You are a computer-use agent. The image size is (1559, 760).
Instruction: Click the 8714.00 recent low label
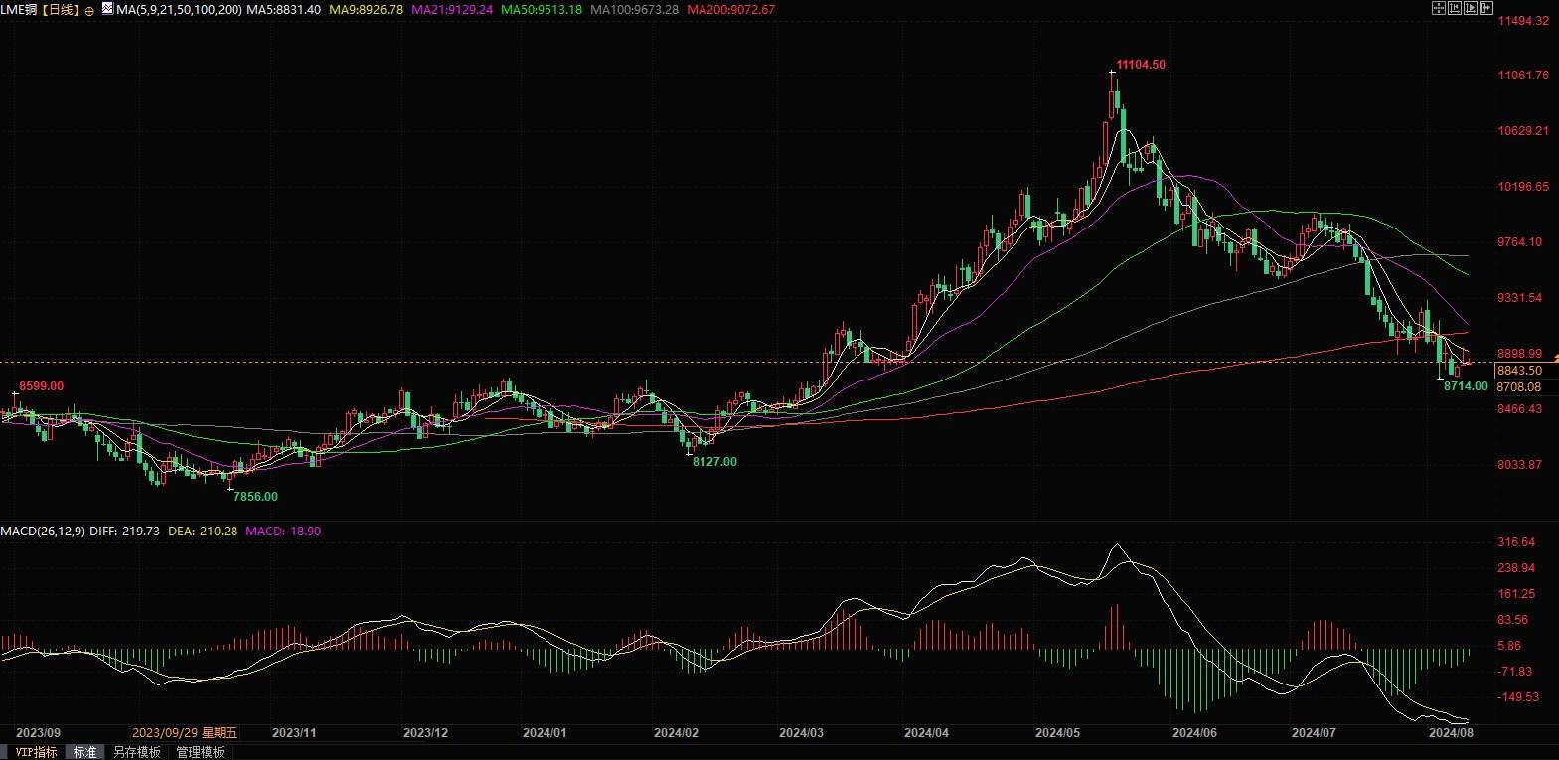pos(1466,386)
